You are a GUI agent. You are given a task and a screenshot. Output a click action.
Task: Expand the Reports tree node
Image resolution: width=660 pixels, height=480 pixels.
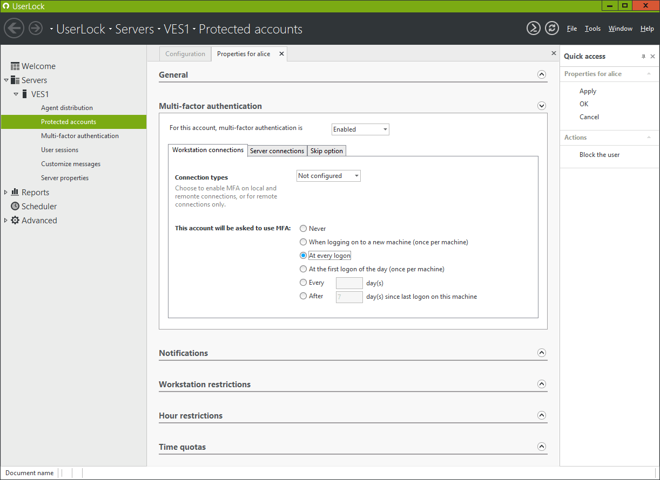(x=6, y=192)
